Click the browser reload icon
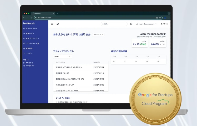Viewport: 197px width, 126px height. (31, 18)
